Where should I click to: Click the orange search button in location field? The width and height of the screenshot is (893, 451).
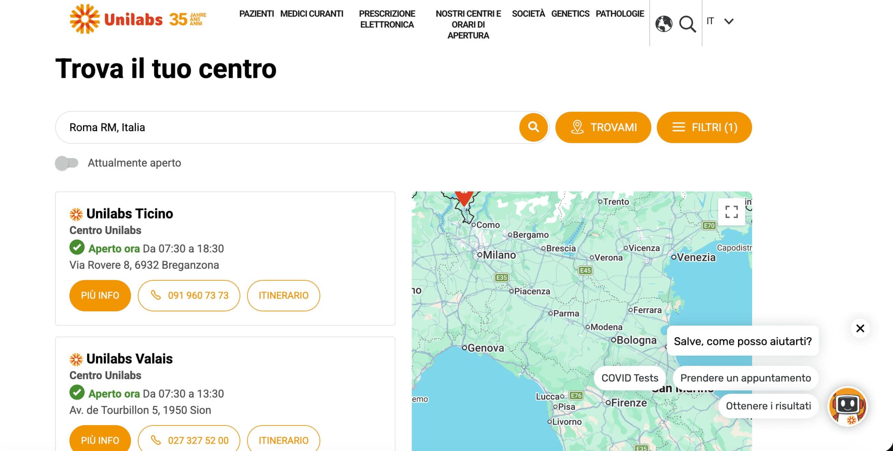533,127
